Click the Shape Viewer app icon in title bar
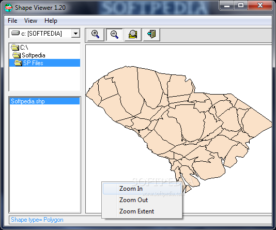Screen dimensions: 276x230 8,8
